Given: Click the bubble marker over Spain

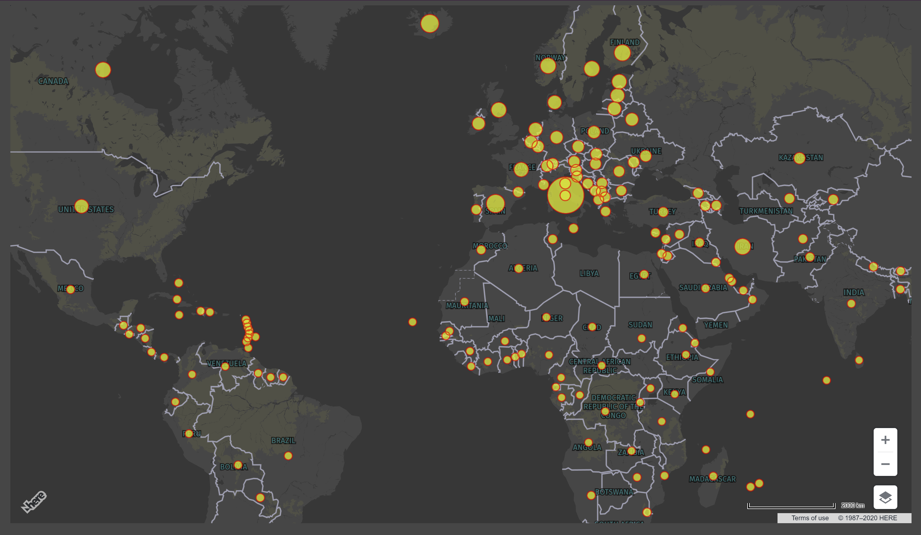Looking at the screenshot, I should 495,203.
